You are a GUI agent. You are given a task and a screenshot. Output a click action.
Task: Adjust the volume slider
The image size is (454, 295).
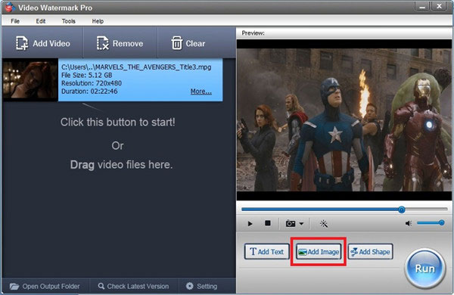point(431,222)
